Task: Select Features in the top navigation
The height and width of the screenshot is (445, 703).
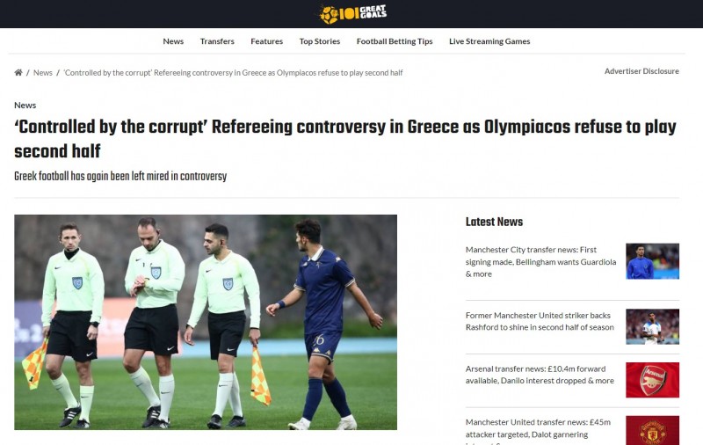Action: [x=267, y=41]
